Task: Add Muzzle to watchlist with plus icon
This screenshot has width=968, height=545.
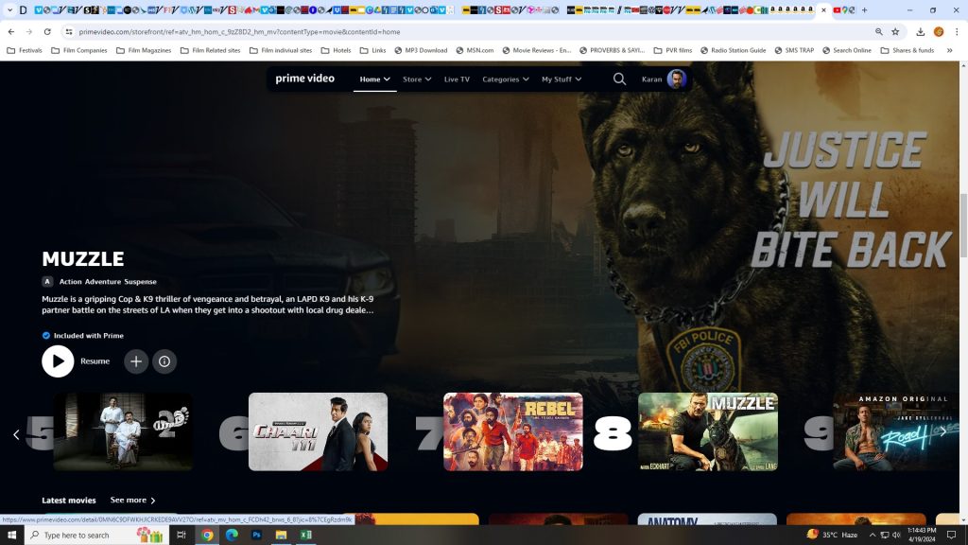Action: point(136,361)
